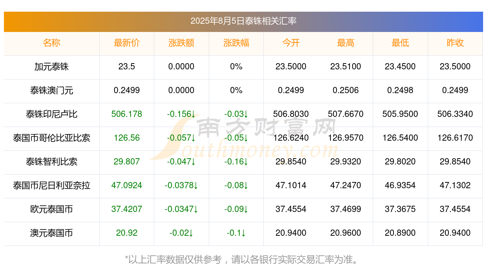Click the 名称 column header
The height and width of the screenshot is (272, 487).
click(x=51, y=43)
